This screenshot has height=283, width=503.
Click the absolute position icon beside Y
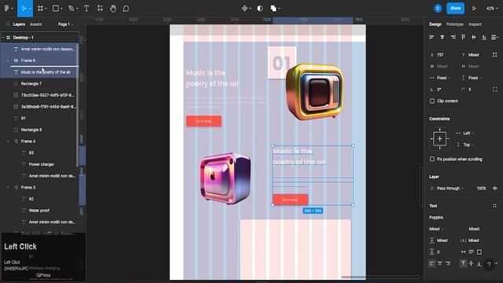click(494, 55)
